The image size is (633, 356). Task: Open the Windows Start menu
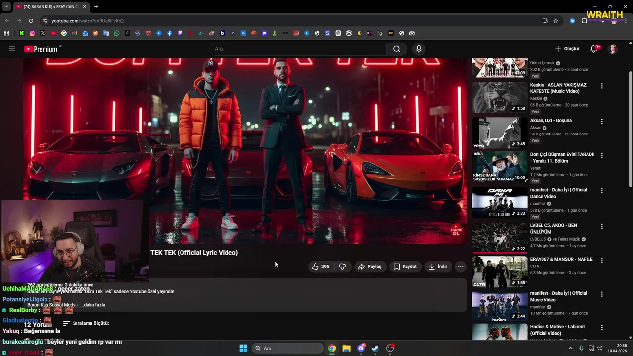243,348
